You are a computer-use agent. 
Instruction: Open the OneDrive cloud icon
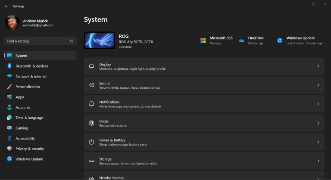(241, 40)
